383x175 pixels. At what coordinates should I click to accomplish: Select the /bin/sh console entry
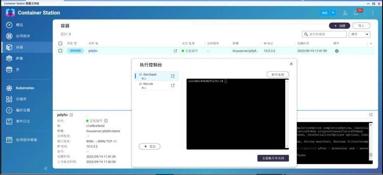[x=156, y=86]
